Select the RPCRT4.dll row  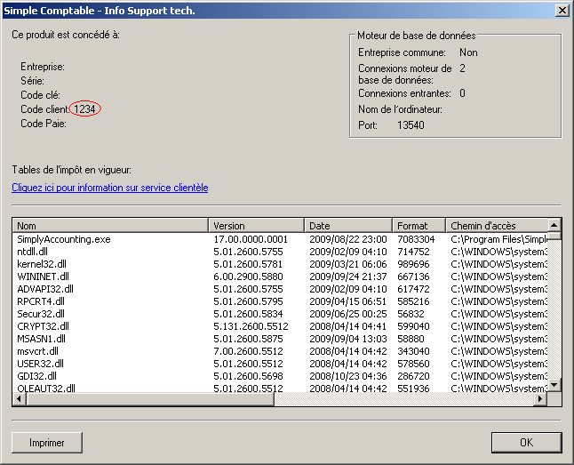[280, 301]
